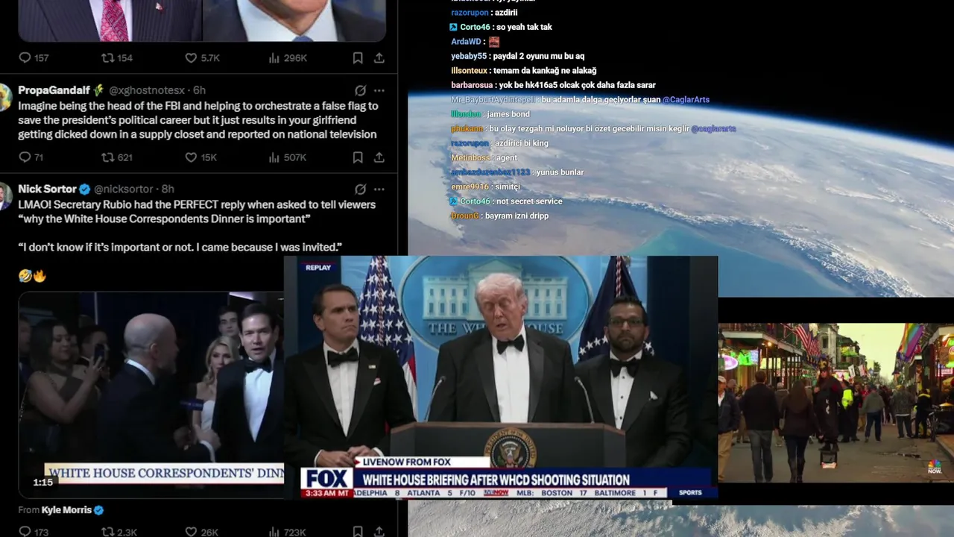
Task: Open Grok explain icon on PropaGandalf post
Action: coord(360,90)
